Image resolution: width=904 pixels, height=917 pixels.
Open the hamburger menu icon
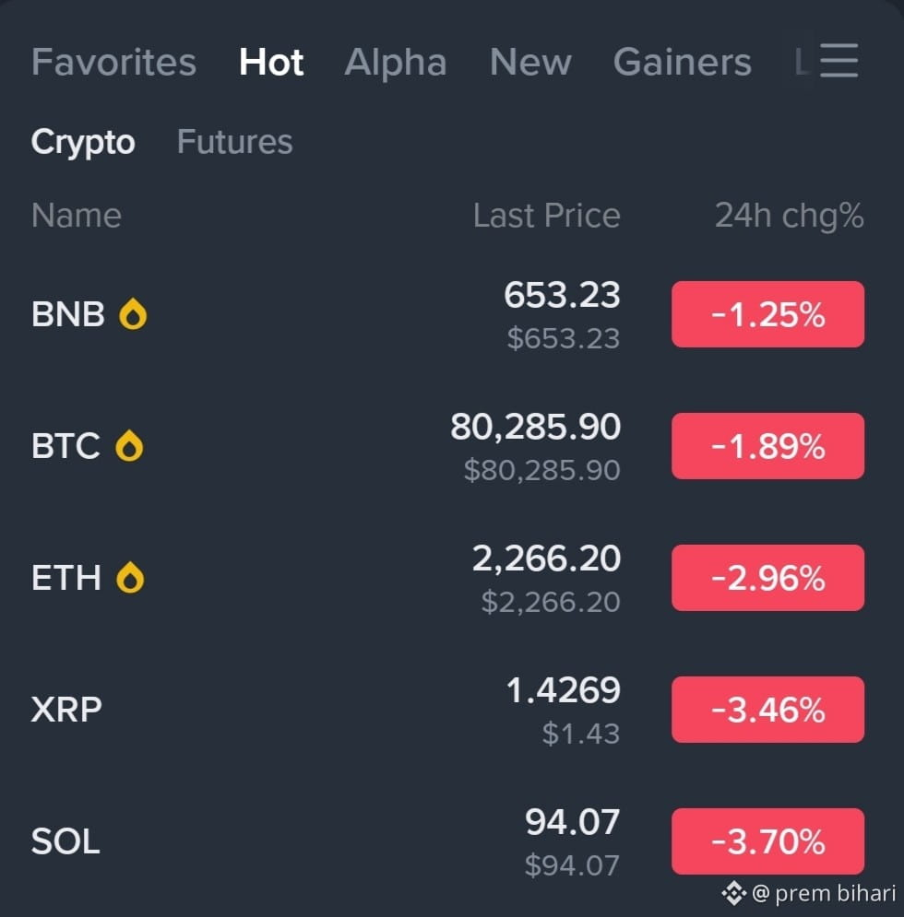tap(839, 60)
